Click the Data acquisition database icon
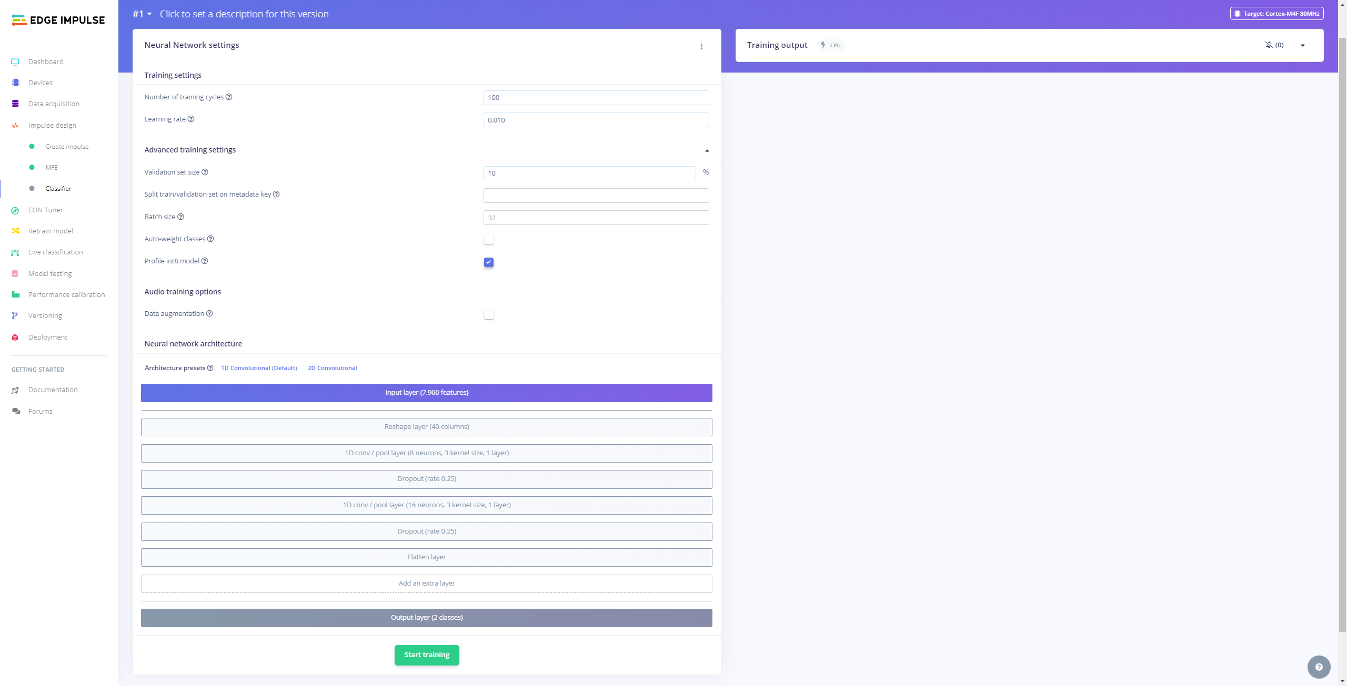This screenshot has width=1347, height=686. pos(15,104)
